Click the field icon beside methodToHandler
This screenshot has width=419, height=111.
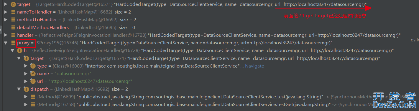point(13,20)
